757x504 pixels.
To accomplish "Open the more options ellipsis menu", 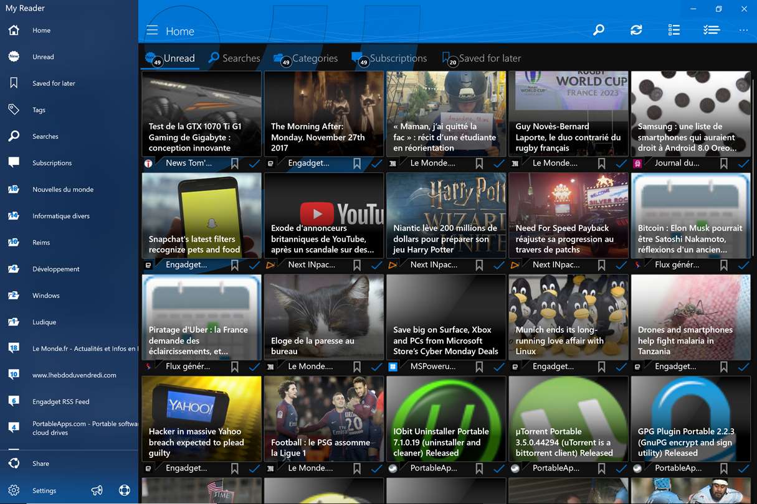I will coord(743,30).
